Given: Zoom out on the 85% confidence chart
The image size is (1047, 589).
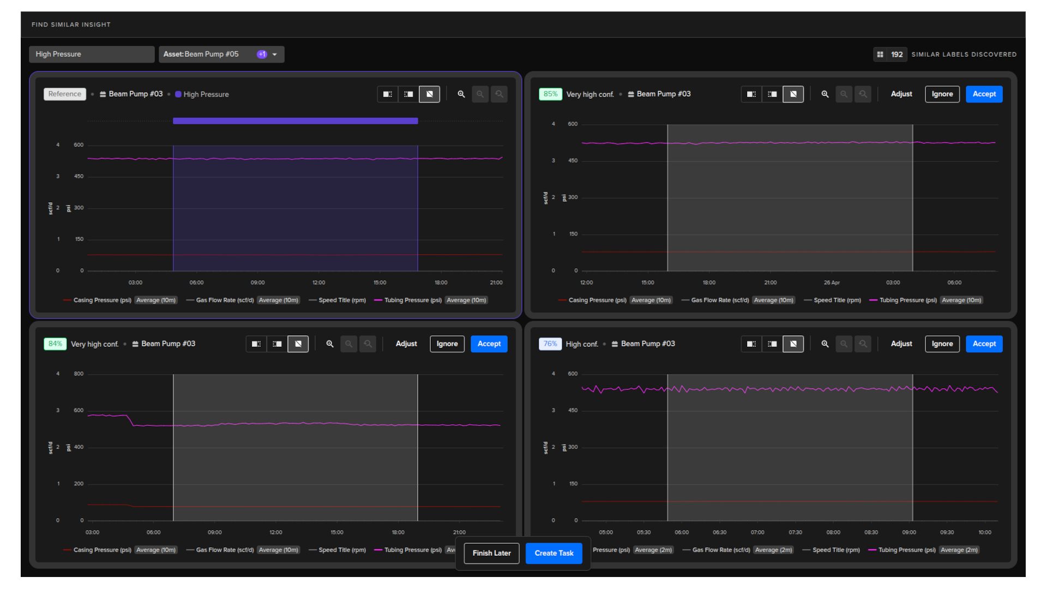Looking at the screenshot, I should tap(844, 94).
